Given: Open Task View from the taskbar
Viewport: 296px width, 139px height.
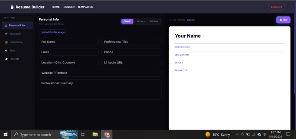Looking at the screenshot, I should pos(83,135).
